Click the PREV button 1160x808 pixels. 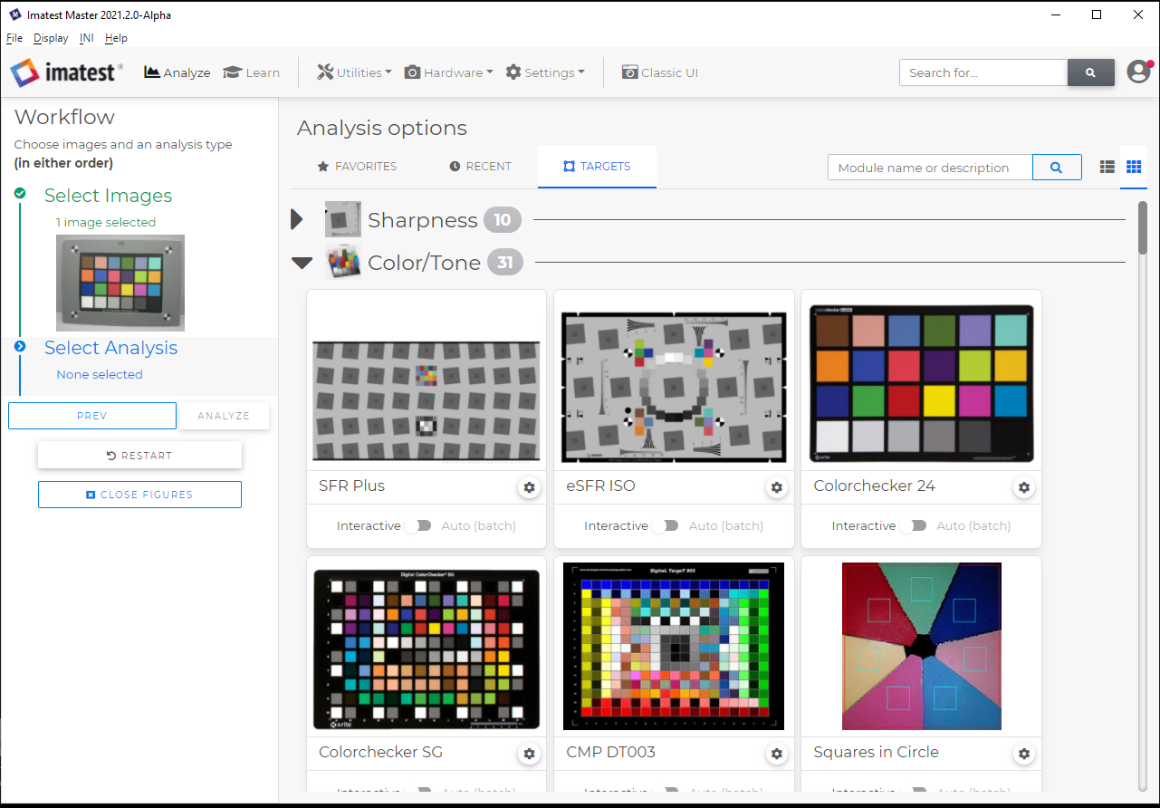[92, 416]
